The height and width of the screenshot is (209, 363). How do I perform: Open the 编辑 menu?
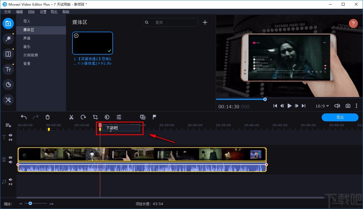click(x=19, y=12)
